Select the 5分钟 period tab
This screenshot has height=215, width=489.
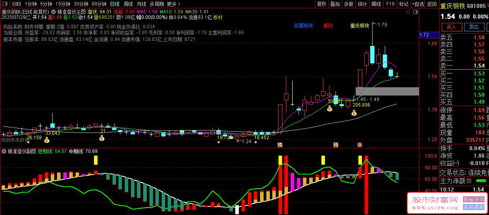tap(46, 4)
